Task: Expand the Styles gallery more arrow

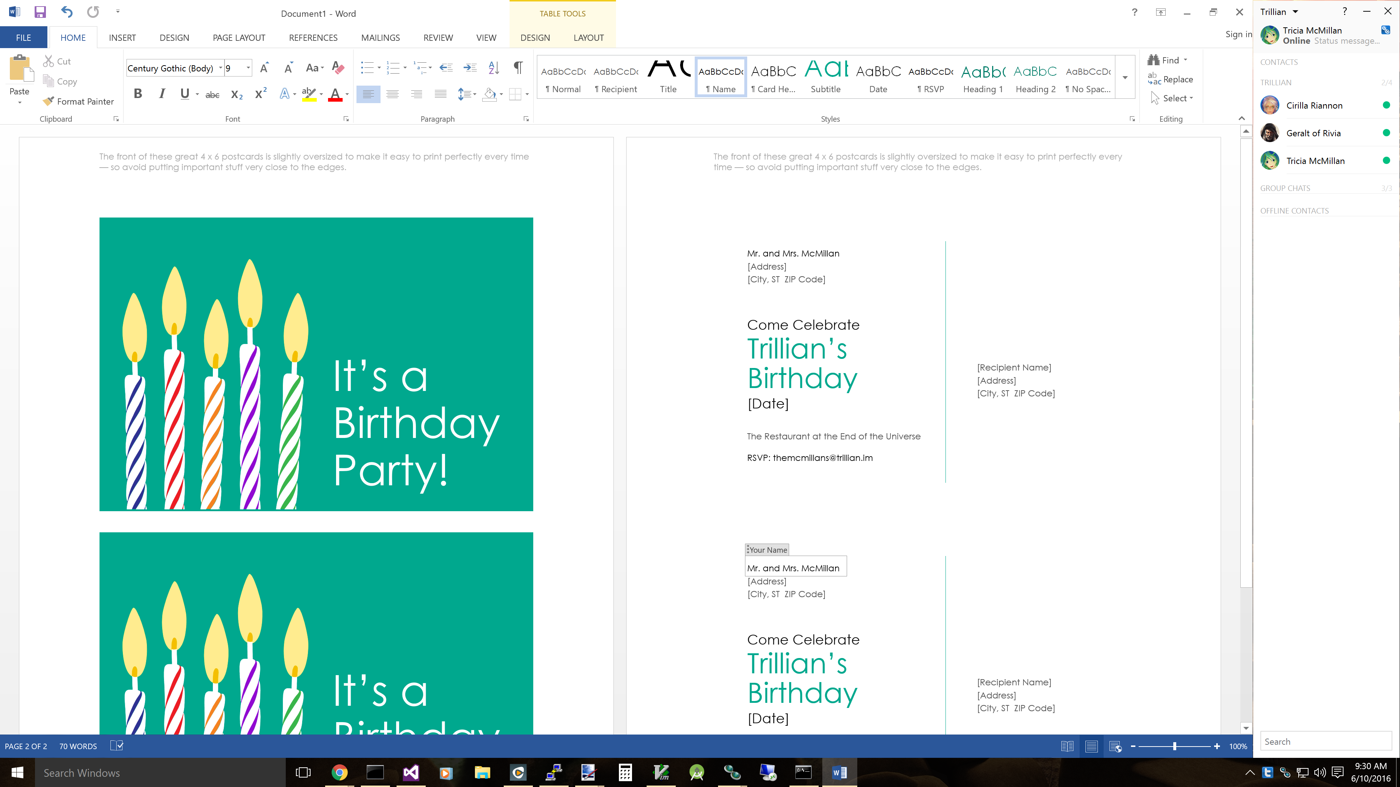Action: click(1125, 77)
